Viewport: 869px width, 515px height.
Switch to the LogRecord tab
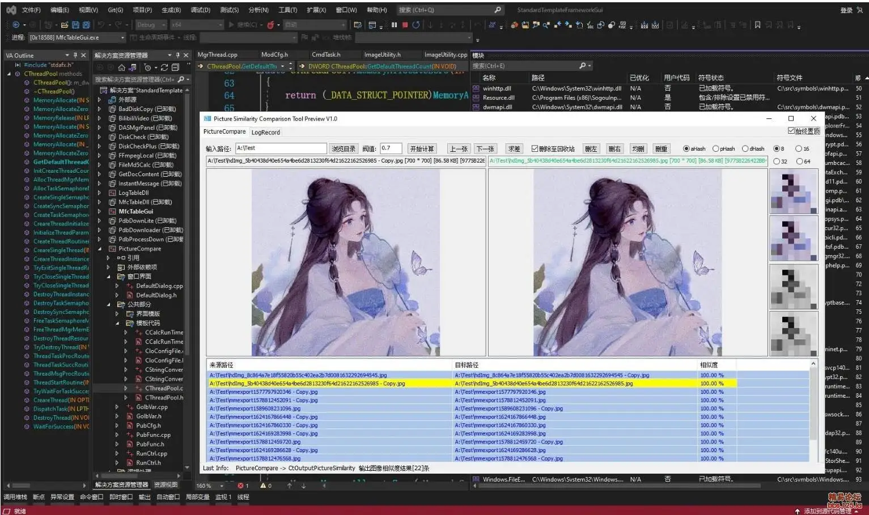coord(265,132)
